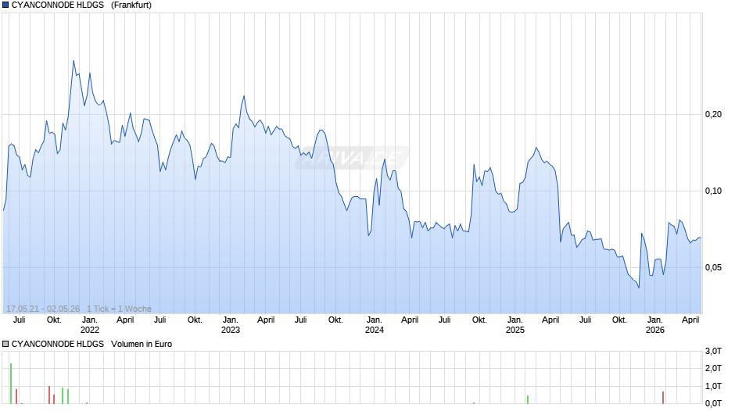Screen dimensions: 735x411
Task: Click the blue CYANCONNODE HLDGS legend square
Action: pyautogui.click(x=5, y=5)
